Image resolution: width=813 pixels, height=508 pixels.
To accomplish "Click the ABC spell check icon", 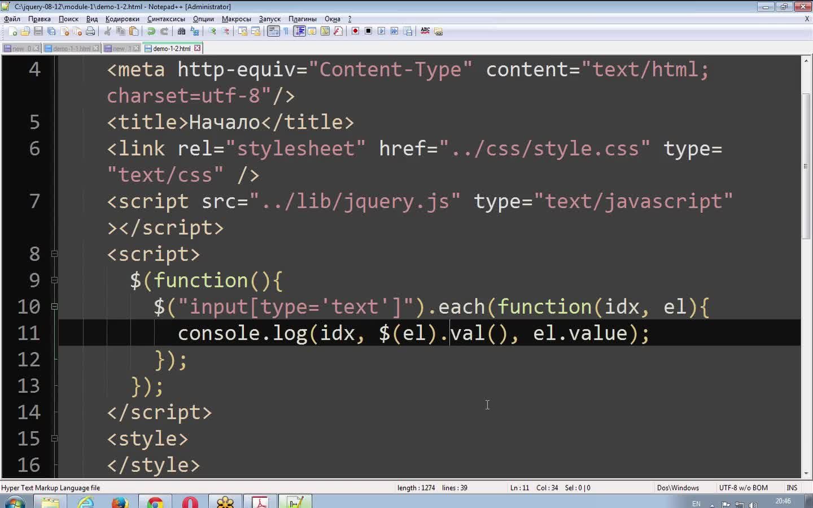I will [425, 32].
